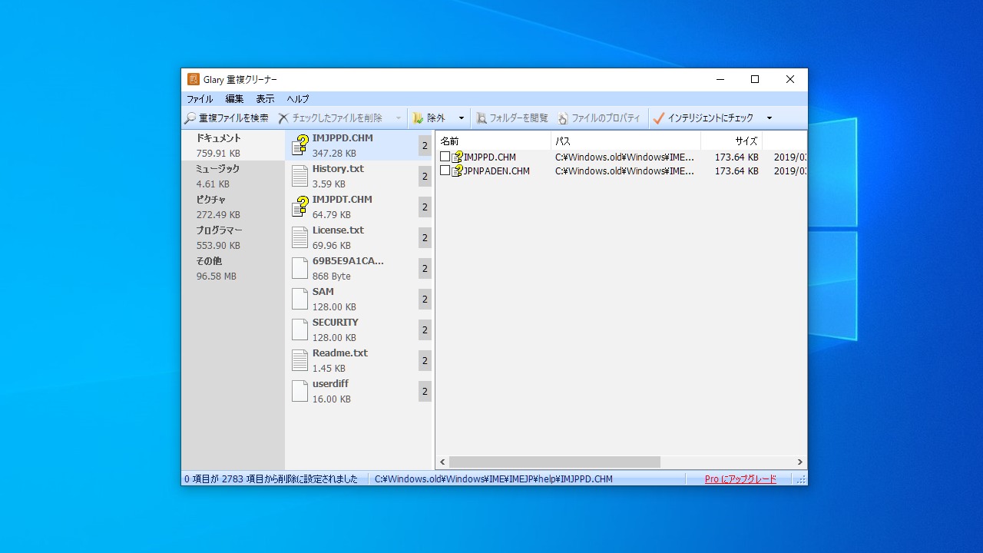Click the License.txt group name

[x=338, y=230]
